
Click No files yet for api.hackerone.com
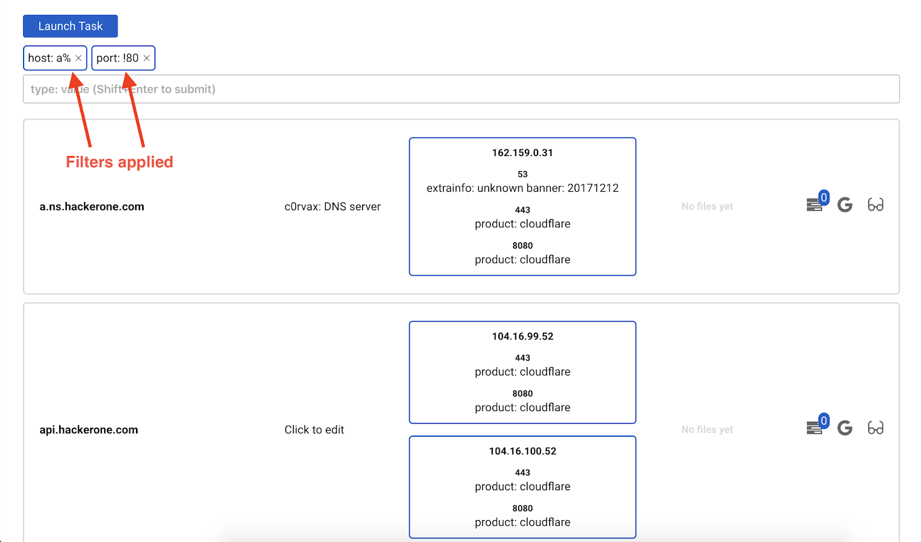click(707, 430)
